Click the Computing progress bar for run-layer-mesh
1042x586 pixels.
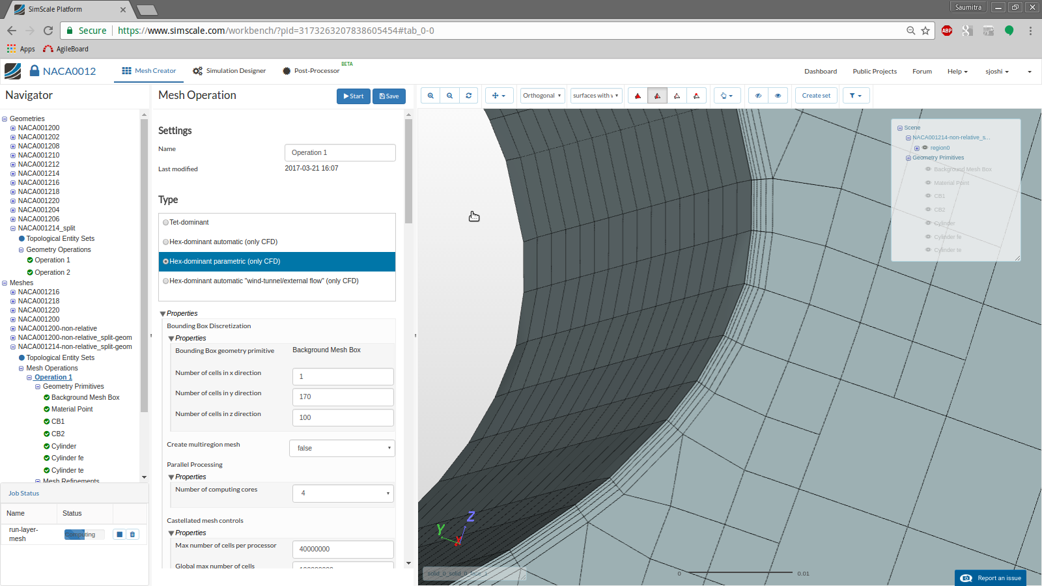[84, 535]
